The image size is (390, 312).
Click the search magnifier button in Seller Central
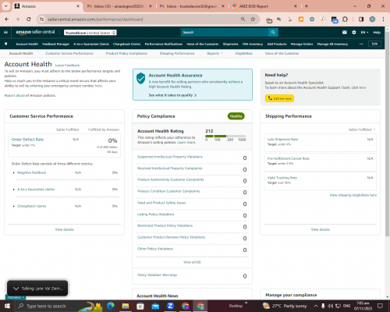click(x=273, y=32)
